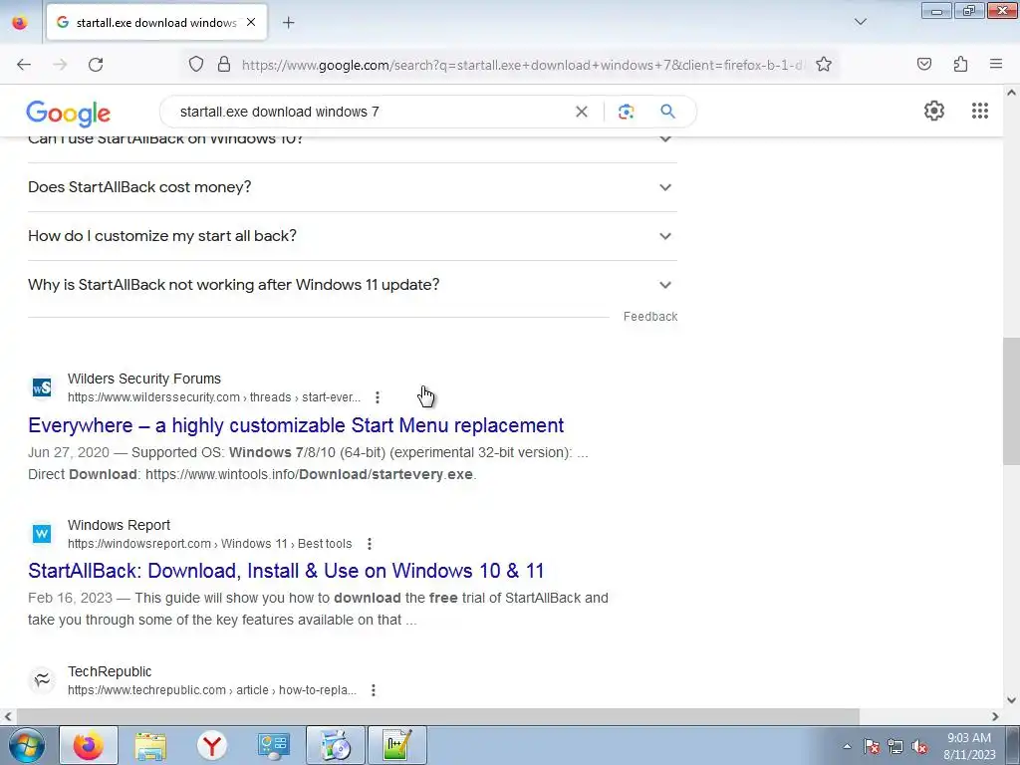The width and height of the screenshot is (1020, 765).
Task: Open Google apps grid
Action: [980, 111]
